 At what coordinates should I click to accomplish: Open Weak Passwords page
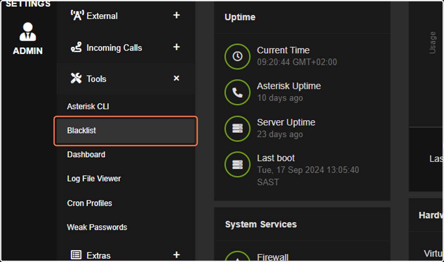tap(97, 227)
